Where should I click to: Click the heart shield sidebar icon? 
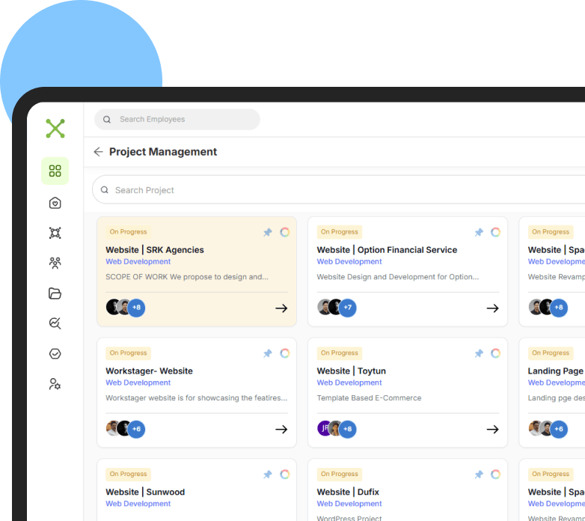point(55,203)
